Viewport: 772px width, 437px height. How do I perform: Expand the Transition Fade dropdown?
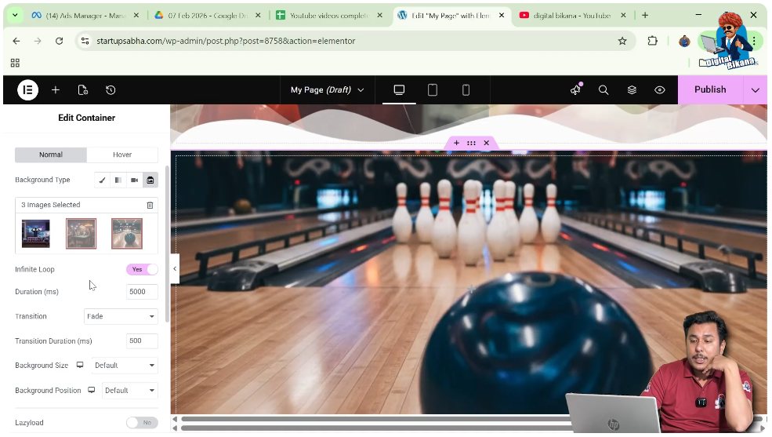pos(121,316)
